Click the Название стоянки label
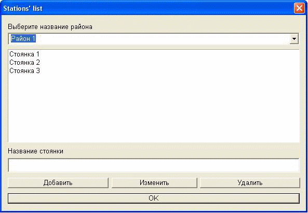 [x=35, y=151]
